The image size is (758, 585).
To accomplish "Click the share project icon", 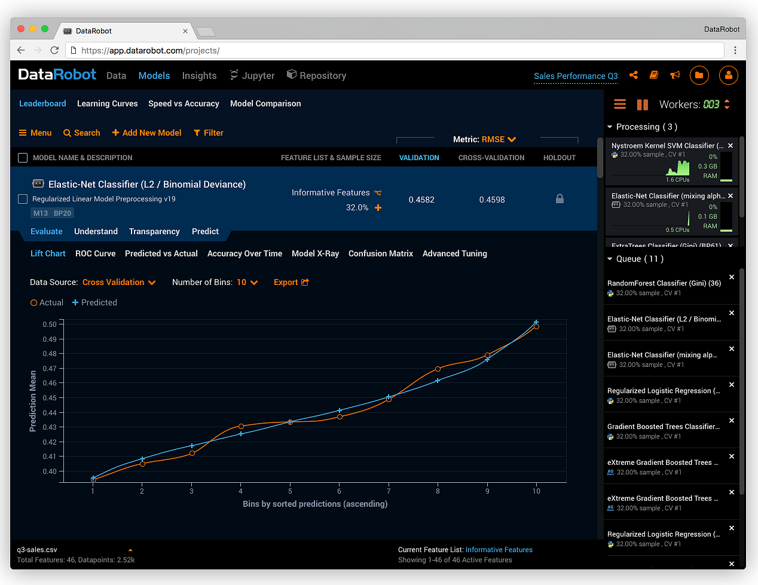I will click(x=634, y=75).
